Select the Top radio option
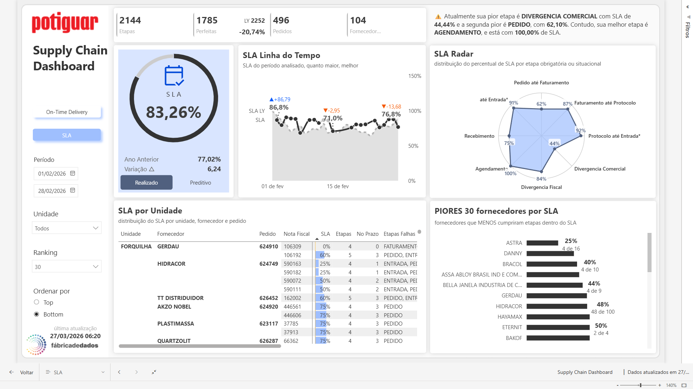This screenshot has height=389, width=693. pyautogui.click(x=36, y=302)
